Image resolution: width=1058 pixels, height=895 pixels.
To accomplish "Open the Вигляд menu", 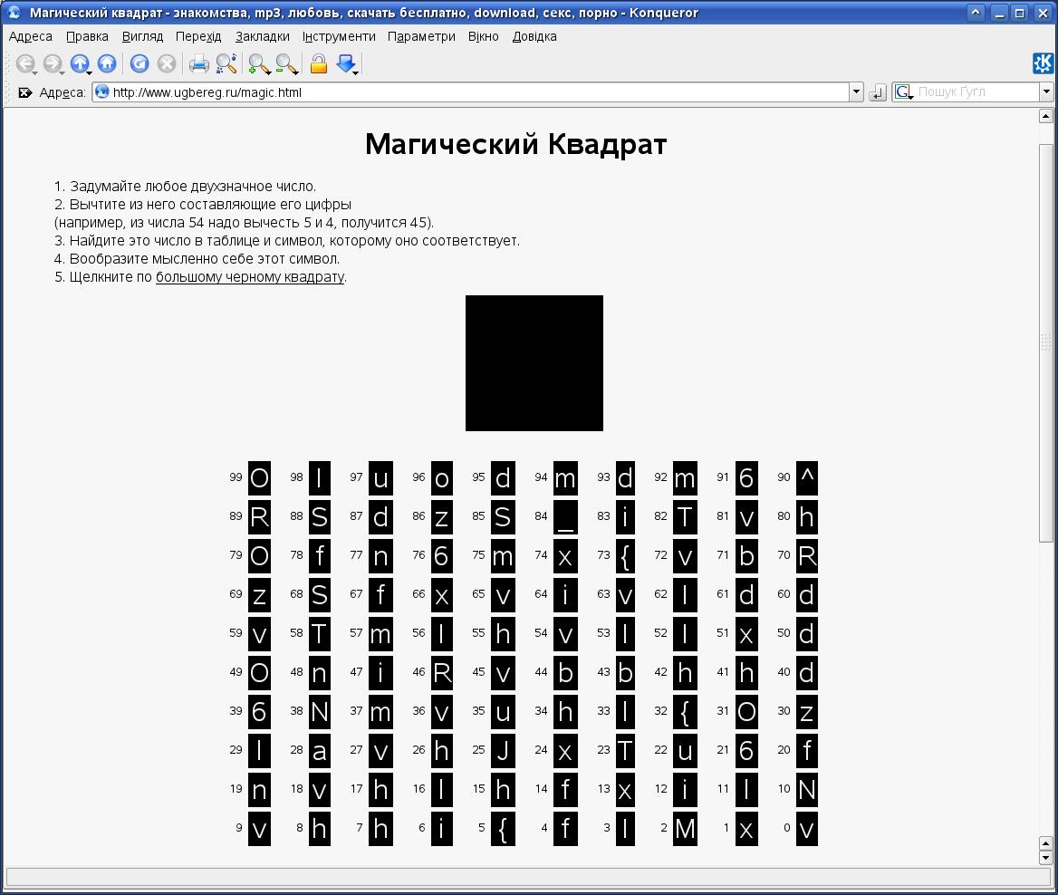I will point(142,36).
